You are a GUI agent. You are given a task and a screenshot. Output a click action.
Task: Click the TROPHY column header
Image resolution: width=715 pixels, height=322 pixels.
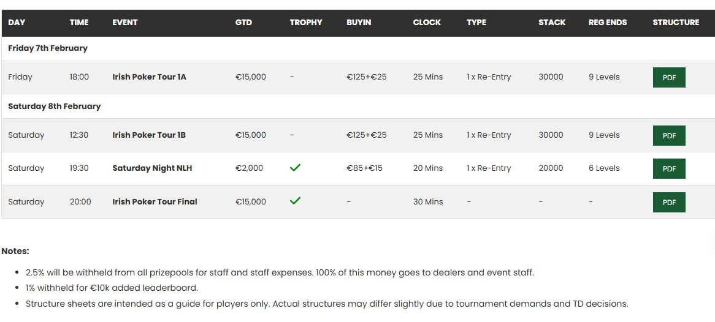pos(306,23)
